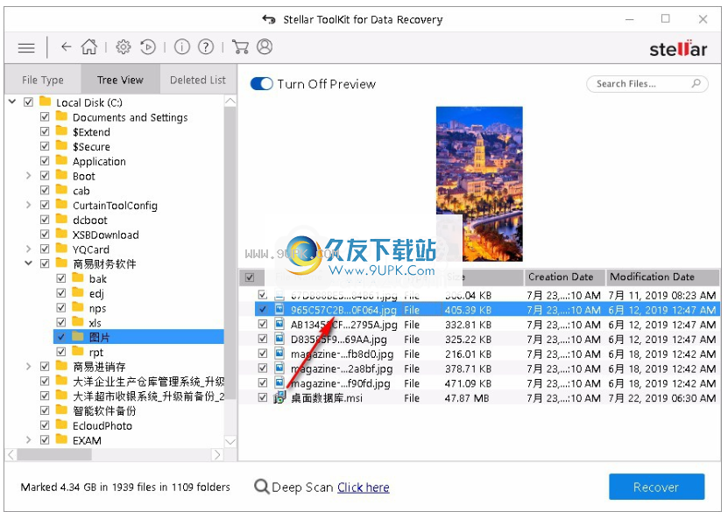Click image icon of D835...69AA.jpg

[279, 339]
